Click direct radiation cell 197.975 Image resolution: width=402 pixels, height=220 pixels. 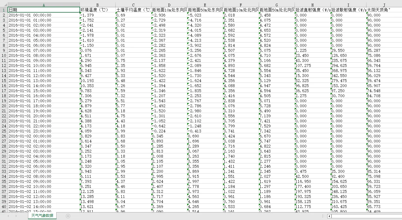coord(312,191)
